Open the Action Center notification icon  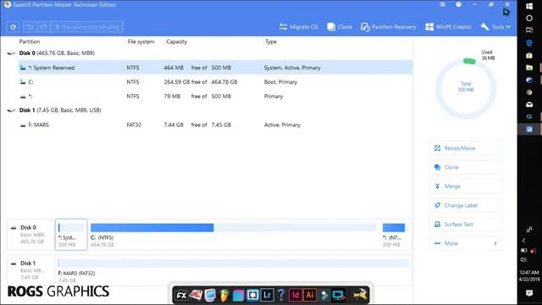point(529,293)
